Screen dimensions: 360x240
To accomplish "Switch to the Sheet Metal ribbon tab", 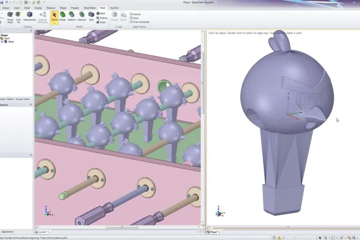I will [90, 8].
